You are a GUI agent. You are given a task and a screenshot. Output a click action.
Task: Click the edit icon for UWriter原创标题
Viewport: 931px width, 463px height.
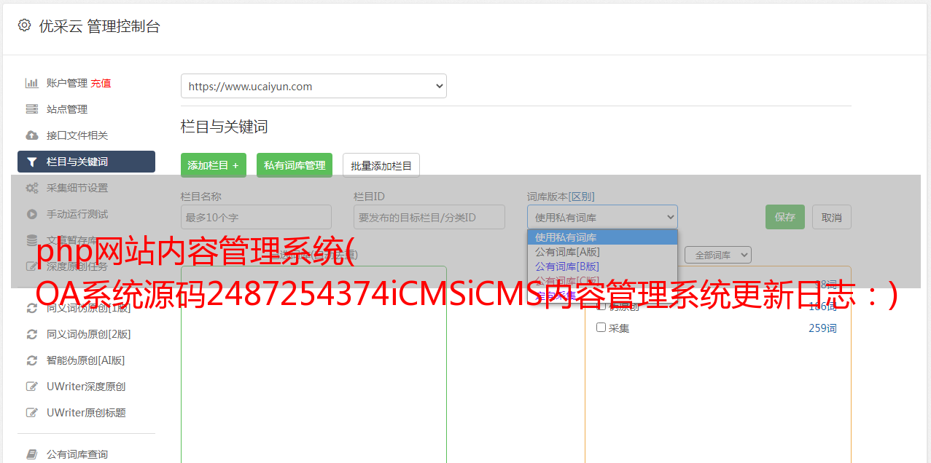point(32,413)
